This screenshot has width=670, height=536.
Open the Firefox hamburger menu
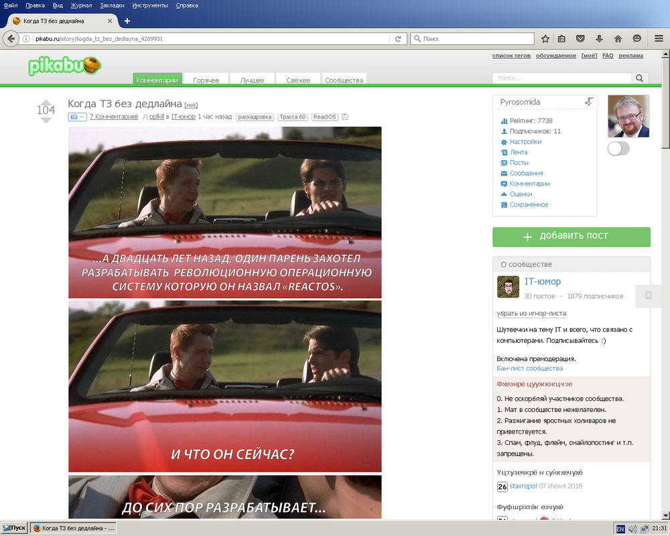click(659, 38)
